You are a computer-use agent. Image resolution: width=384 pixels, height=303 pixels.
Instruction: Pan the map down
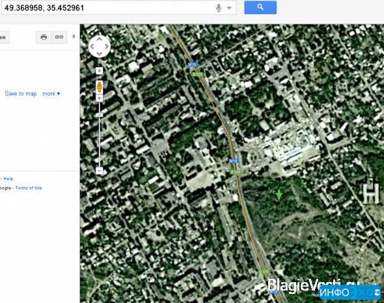100,53
